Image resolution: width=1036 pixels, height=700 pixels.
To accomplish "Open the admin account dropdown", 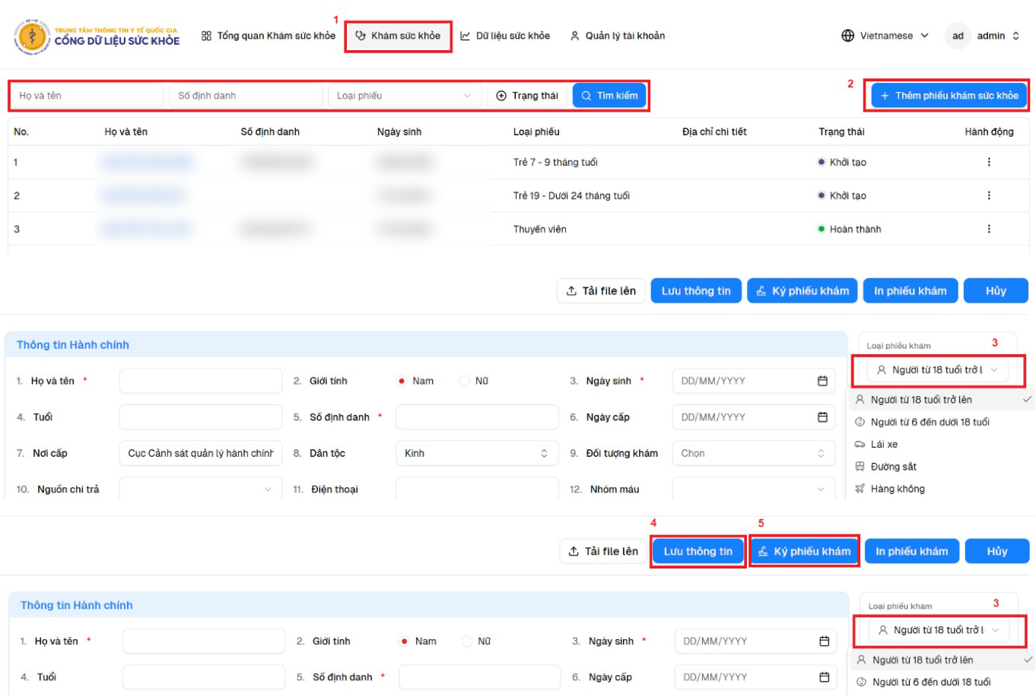I will point(997,36).
